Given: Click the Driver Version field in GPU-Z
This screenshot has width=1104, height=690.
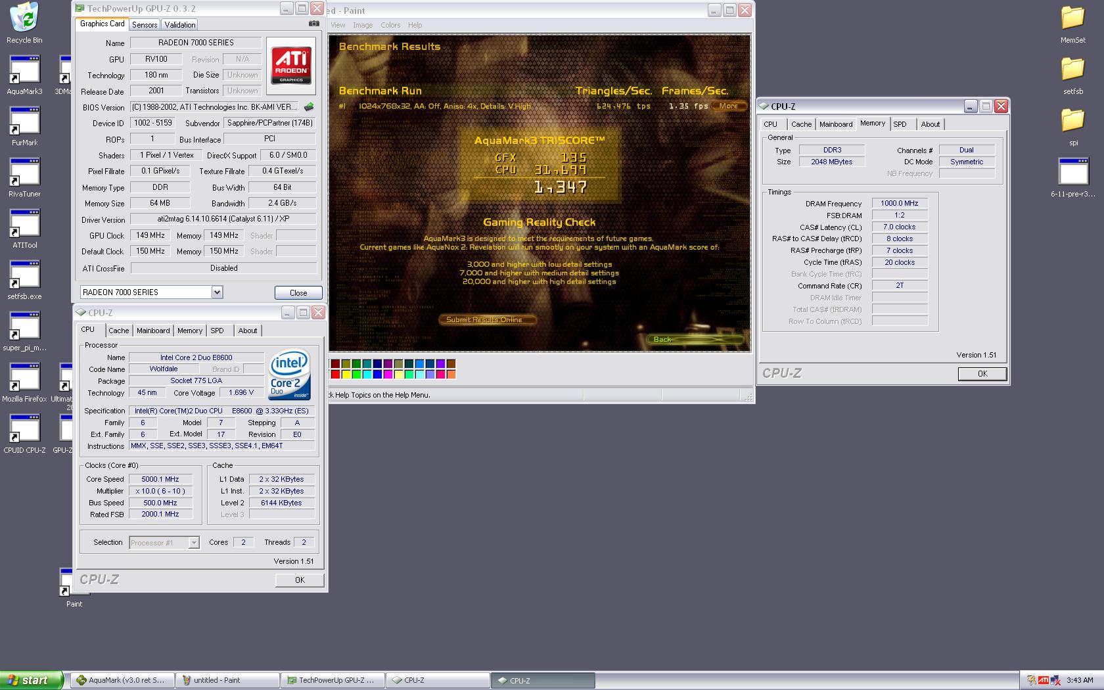Looking at the screenshot, I should [223, 219].
